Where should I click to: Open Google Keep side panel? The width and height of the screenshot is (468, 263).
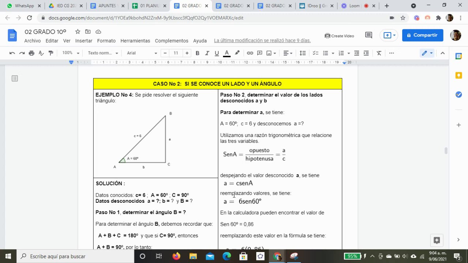(x=458, y=75)
